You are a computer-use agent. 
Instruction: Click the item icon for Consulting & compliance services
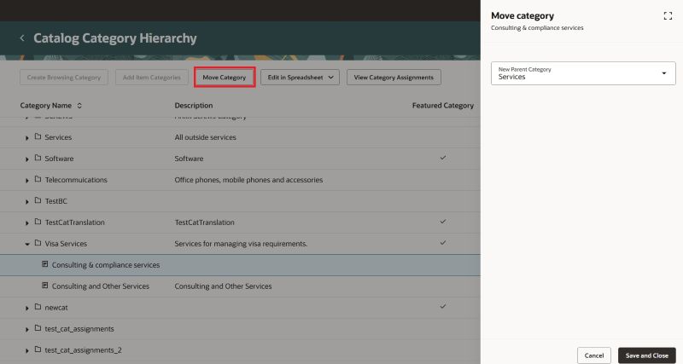click(x=45, y=264)
